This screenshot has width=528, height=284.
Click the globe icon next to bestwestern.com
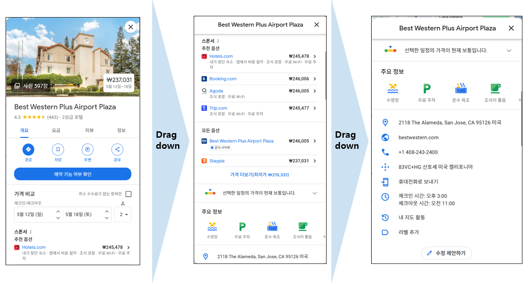[x=385, y=137]
